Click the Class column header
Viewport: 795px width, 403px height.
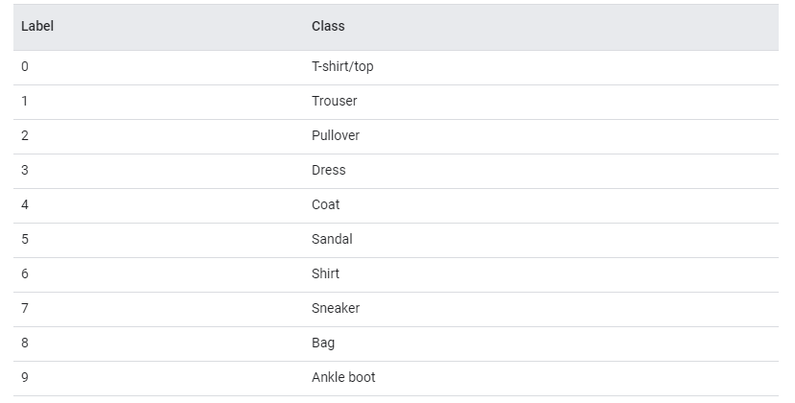[328, 26]
